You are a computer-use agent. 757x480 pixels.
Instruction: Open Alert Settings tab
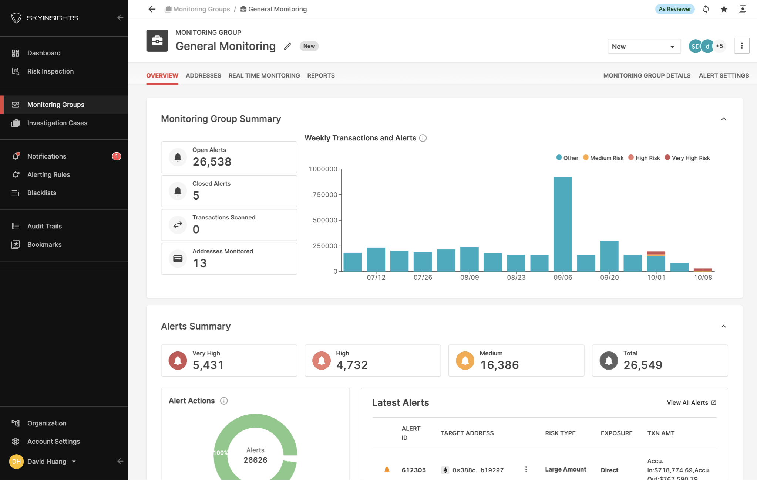pos(724,75)
